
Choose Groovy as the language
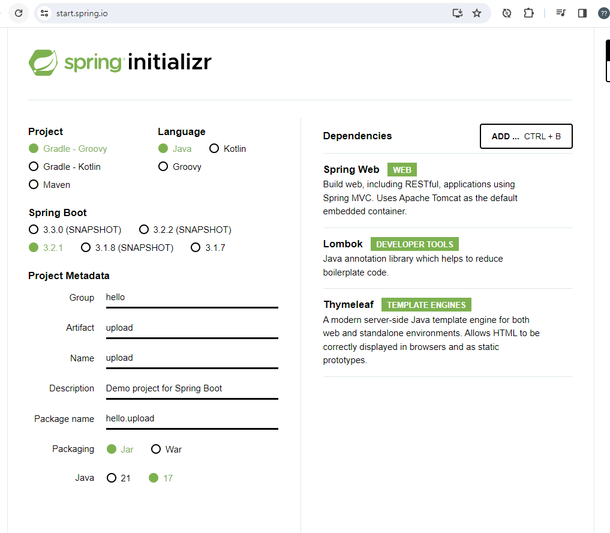pos(180,167)
